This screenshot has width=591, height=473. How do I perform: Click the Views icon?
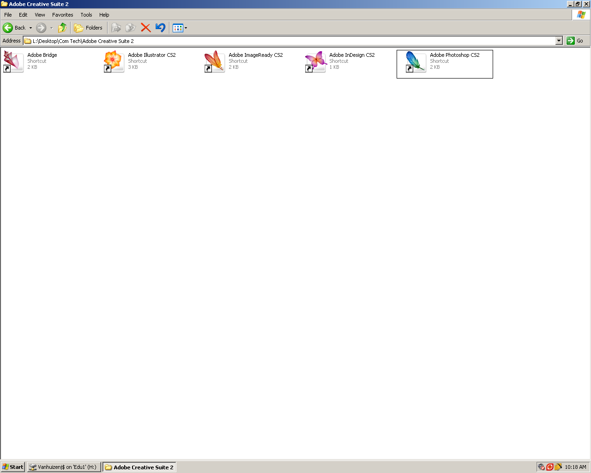178,28
